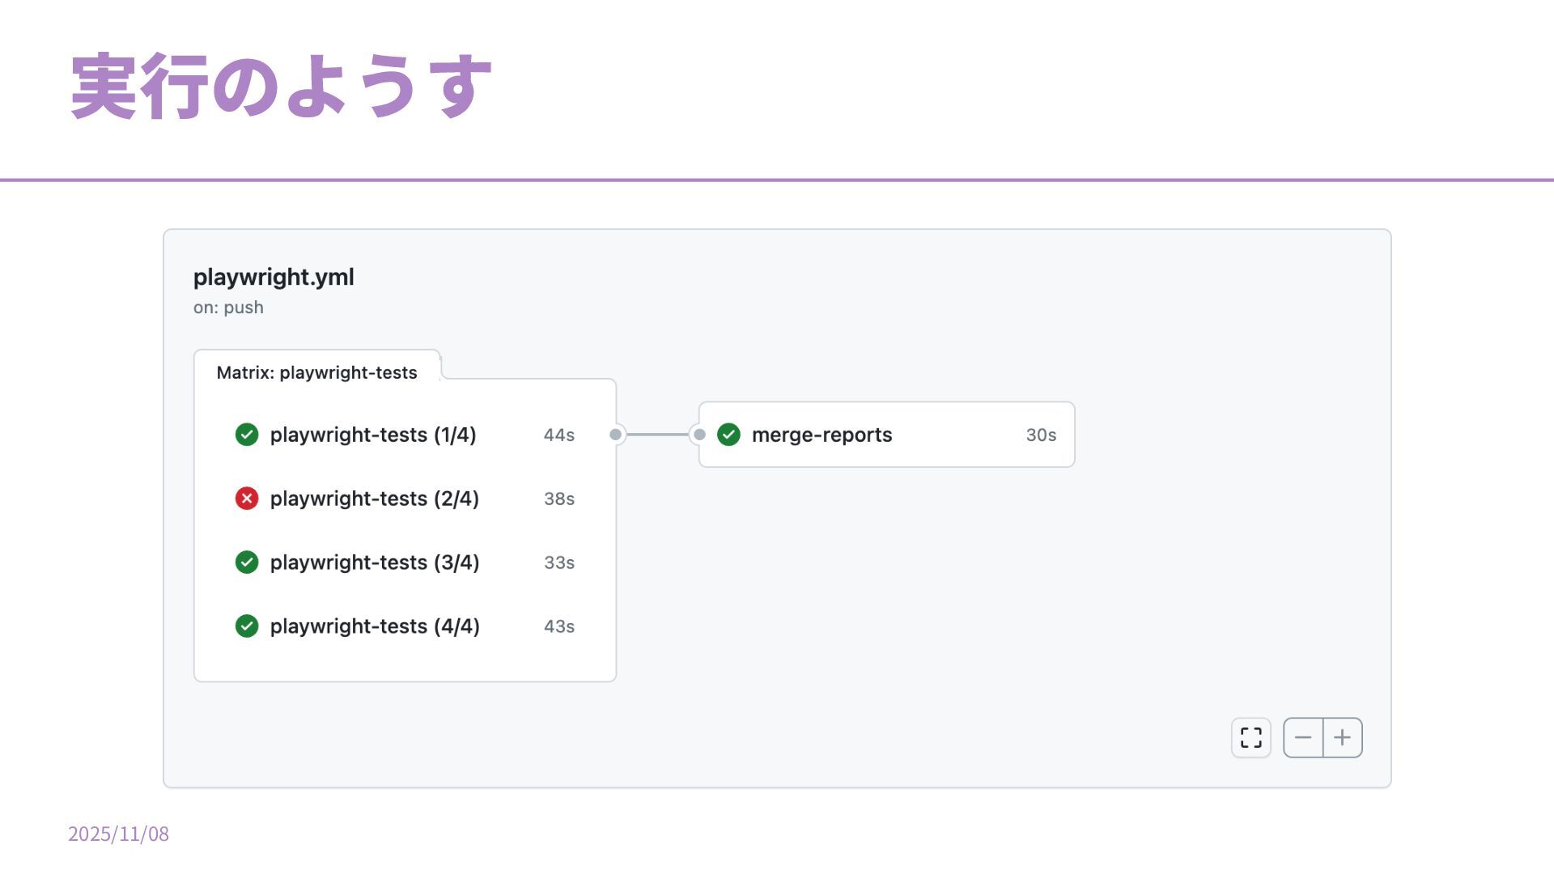Open failed playwright-tests (2/4) job

pos(374,499)
